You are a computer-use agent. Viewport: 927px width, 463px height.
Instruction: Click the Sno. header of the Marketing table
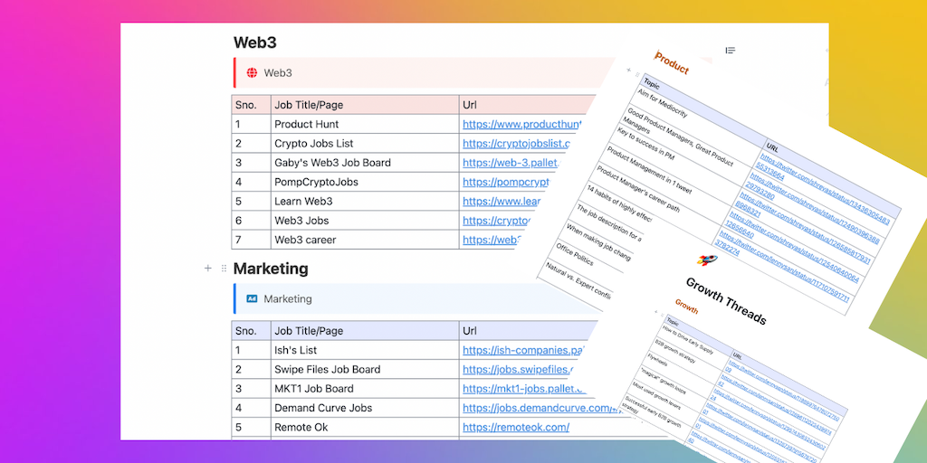point(252,331)
